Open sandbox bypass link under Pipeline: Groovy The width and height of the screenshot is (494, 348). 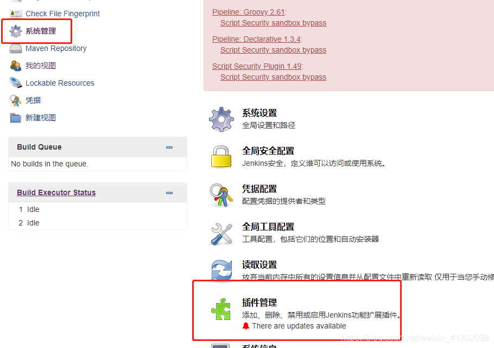click(x=273, y=23)
